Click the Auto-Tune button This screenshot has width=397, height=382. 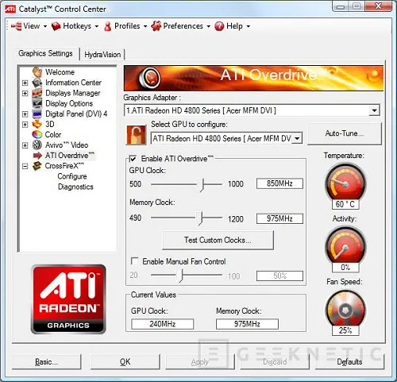pos(345,133)
